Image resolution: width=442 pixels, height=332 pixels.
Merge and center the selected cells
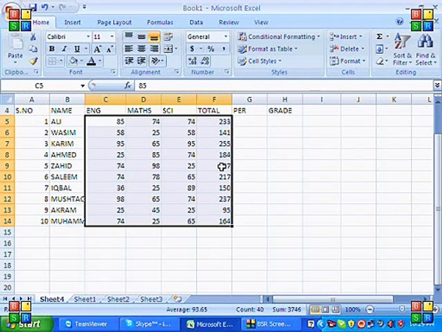tap(168, 49)
